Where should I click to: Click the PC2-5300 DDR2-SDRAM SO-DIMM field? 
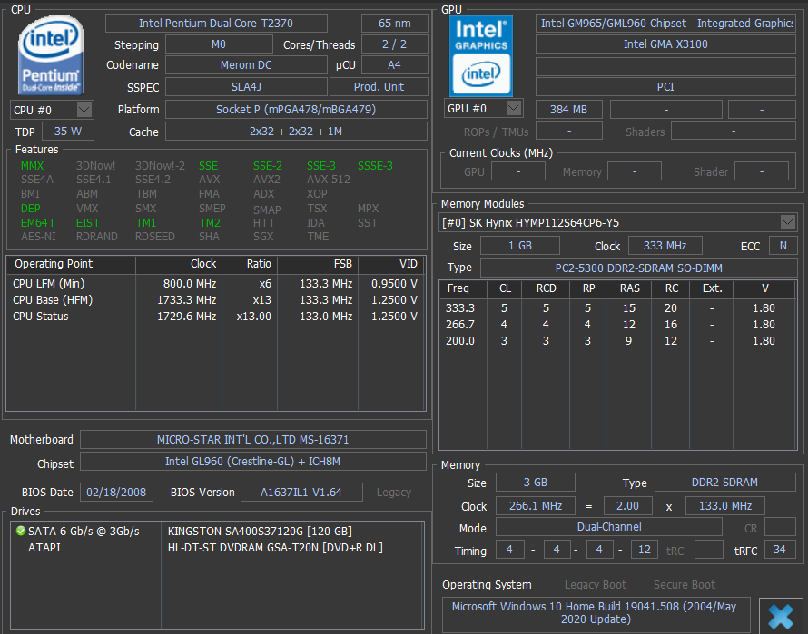639,268
